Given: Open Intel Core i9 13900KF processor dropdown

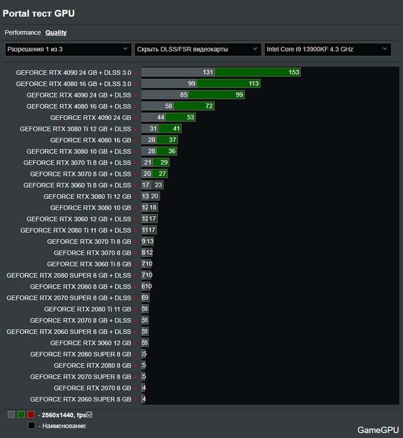Looking at the screenshot, I should 327,49.
